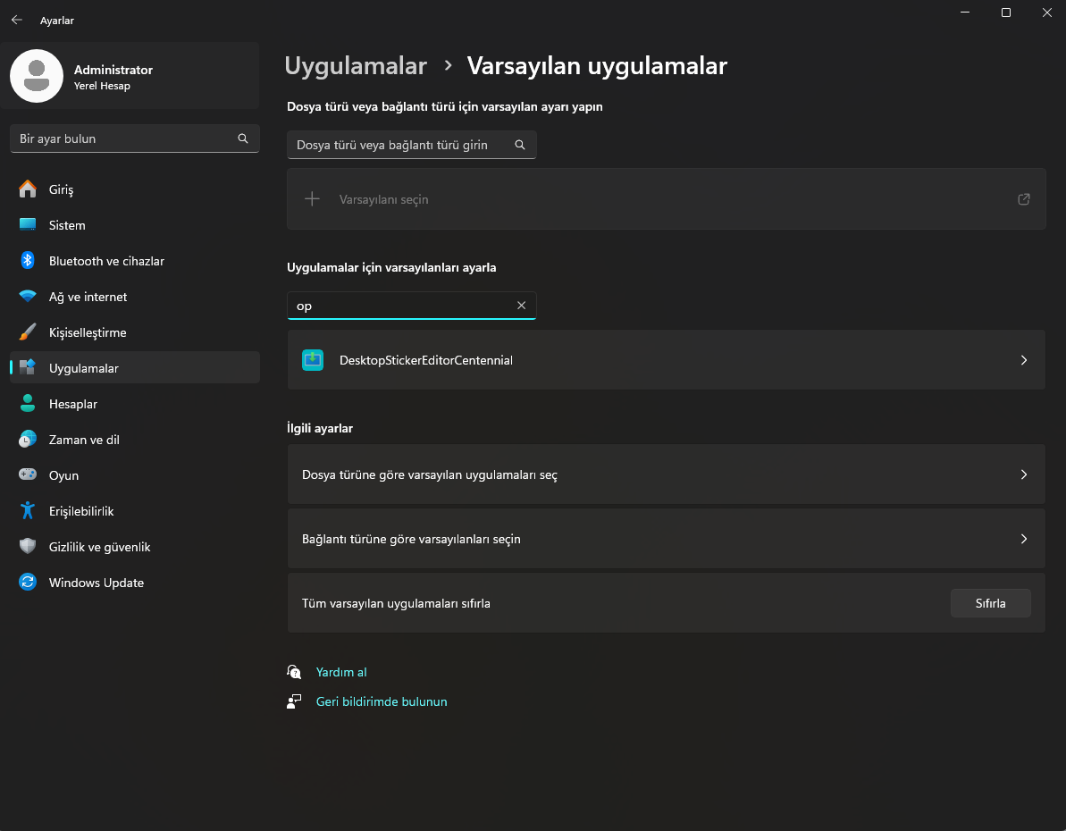Expand Dosya türüne göre varsayılan uygulamaları seç
The image size is (1066, 831).
(666, 474)
